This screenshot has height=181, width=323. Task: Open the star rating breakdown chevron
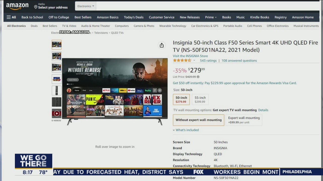[194, 61]
